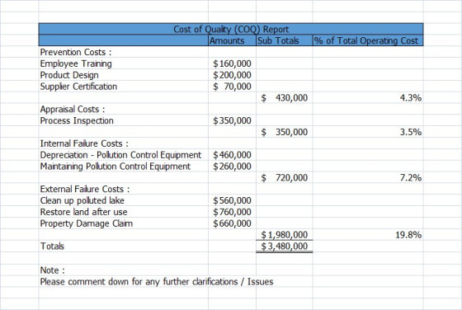
Task: Select the $3,480,000 grand total cell
Action: tap(285, 247)
